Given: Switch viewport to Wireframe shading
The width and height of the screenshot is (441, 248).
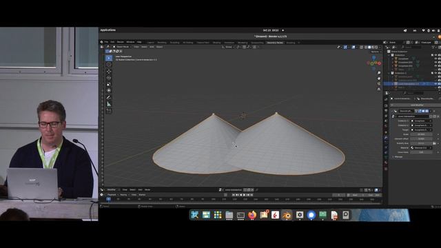Looking at the screenshot, I should pos(366,48).
